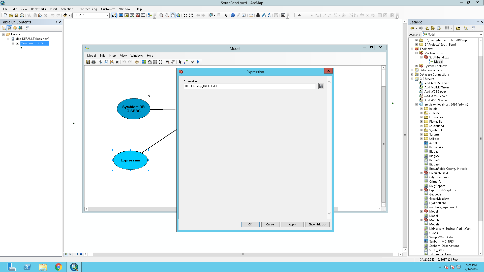Collapse the GIS Servers tree node
Screen dimensions: 484x272
pyautogui.click(x=412, y=79)
